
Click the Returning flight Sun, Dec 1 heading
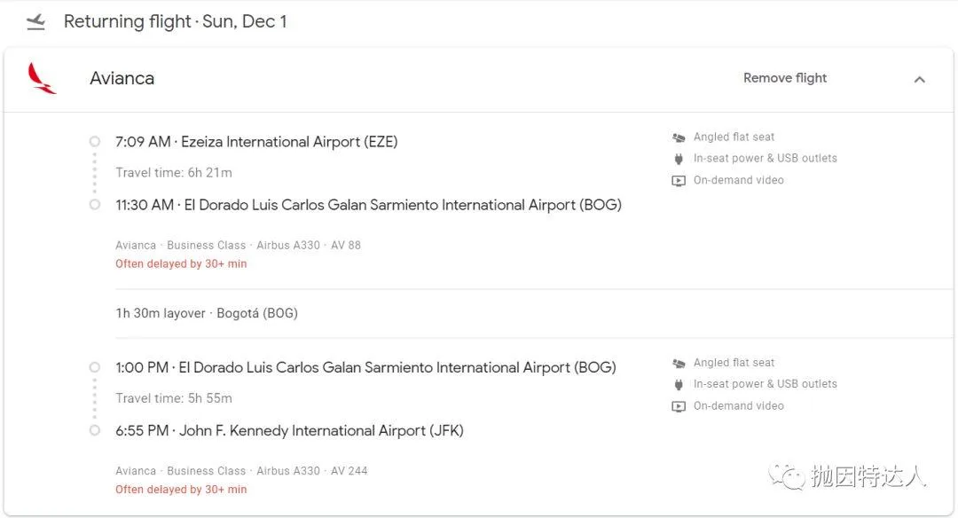[x=176, y=21]
